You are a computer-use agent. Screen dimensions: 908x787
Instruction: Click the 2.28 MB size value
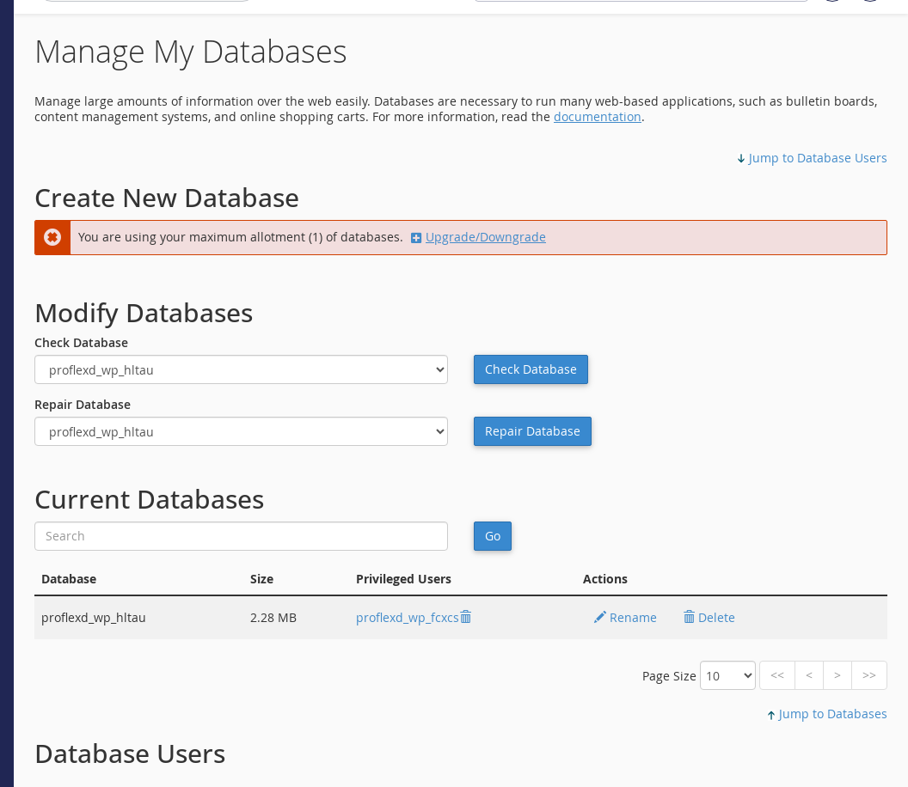point(273,618)
